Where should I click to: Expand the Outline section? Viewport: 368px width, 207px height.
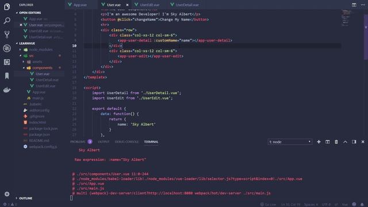(39, 198)
